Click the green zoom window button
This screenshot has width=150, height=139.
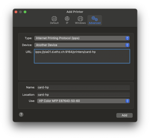pos(25,12)
